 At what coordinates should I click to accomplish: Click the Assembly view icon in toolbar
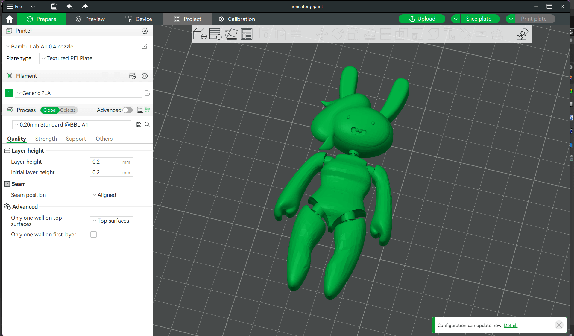[522, 34]
